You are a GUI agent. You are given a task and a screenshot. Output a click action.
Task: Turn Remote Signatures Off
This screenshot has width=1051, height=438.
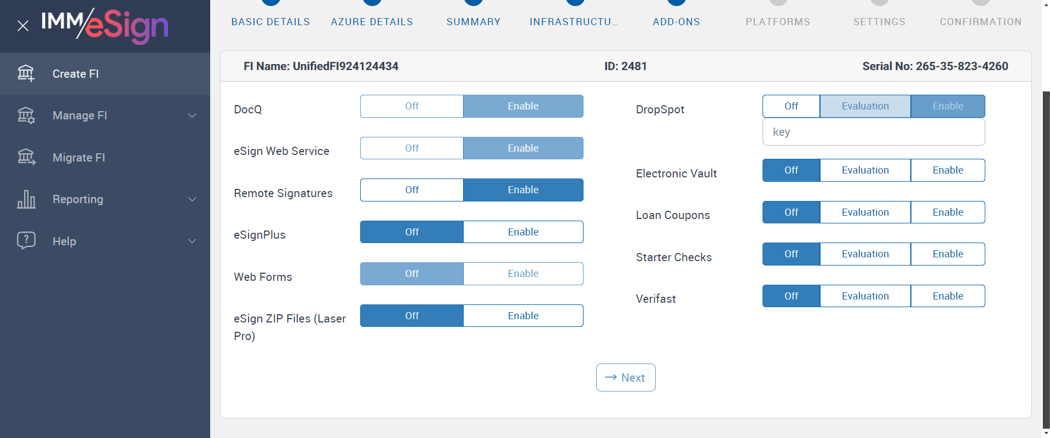(x=412, y=190)
